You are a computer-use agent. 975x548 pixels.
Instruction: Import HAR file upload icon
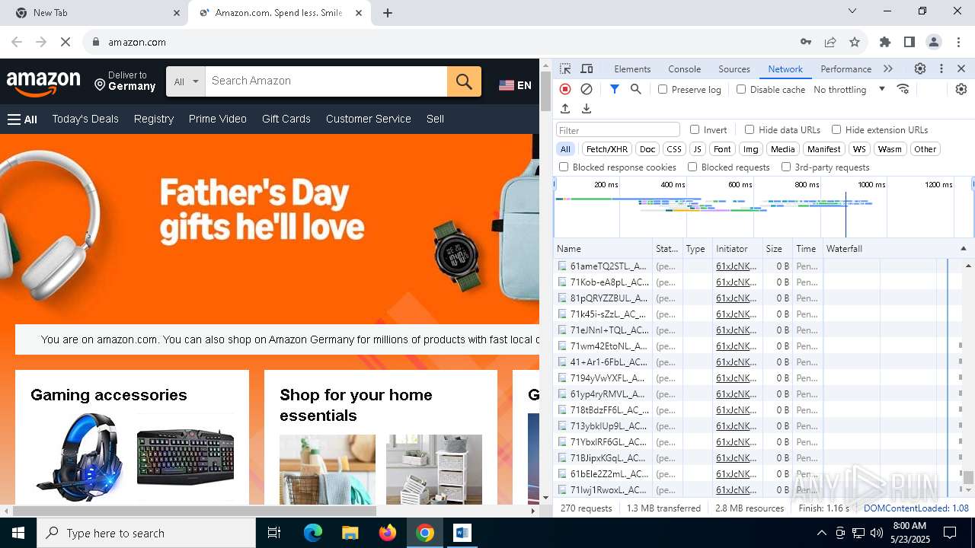[x=565, y=109]
